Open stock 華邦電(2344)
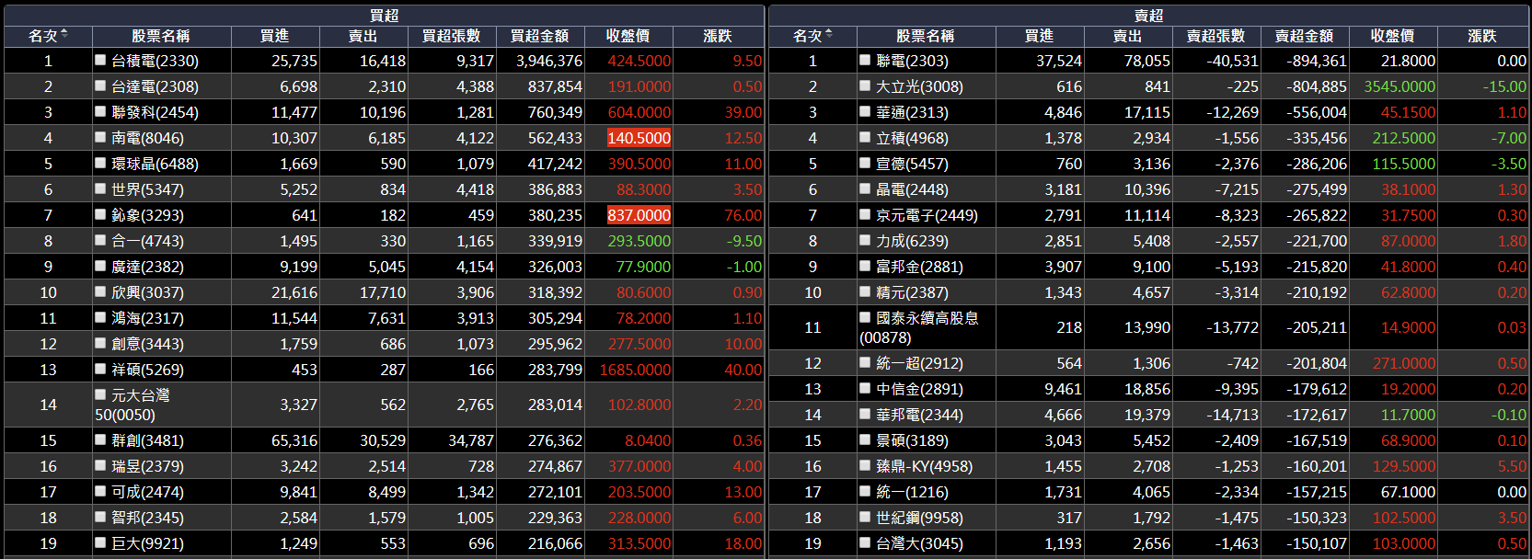The width and height of the screenshot is (1532, 559). coord(919,415)
